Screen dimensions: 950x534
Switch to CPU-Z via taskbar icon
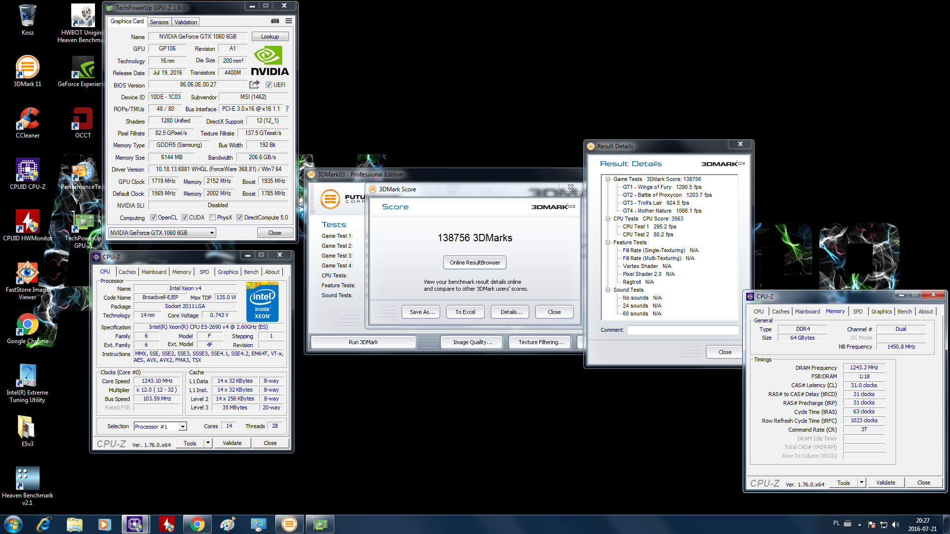click(x=135, y=524)
